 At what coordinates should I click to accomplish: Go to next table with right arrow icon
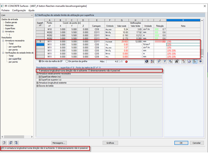click(x=16, y=143)
